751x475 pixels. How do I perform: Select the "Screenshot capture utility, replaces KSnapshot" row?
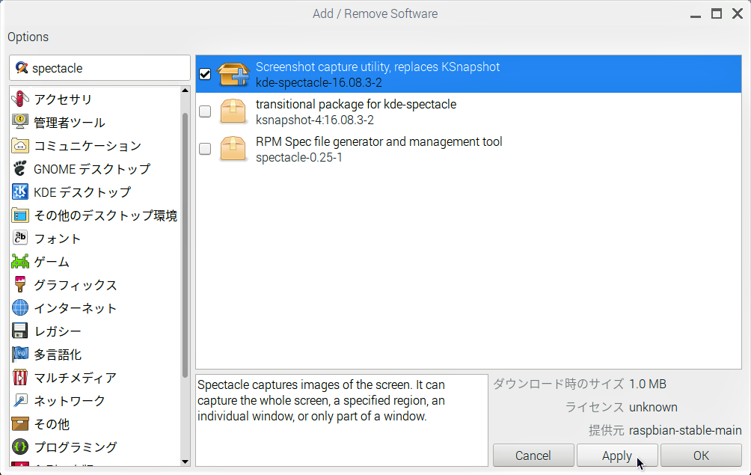(x=468, y=74)
